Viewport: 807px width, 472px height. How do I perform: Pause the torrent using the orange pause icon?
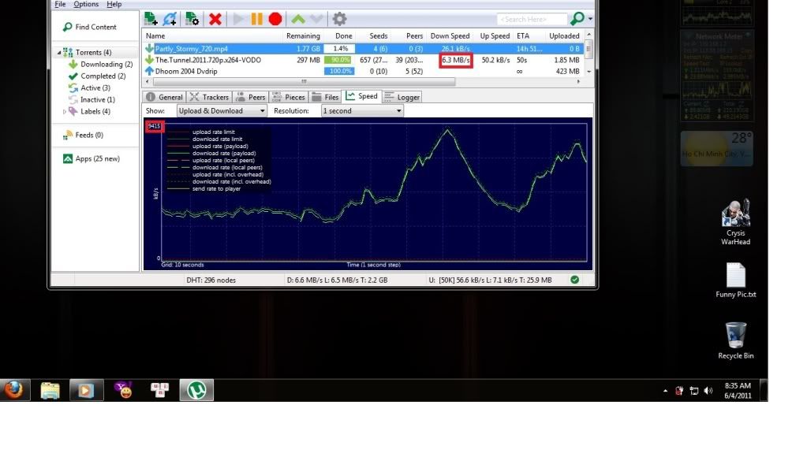pyautogui.click(x=256, y=19)
